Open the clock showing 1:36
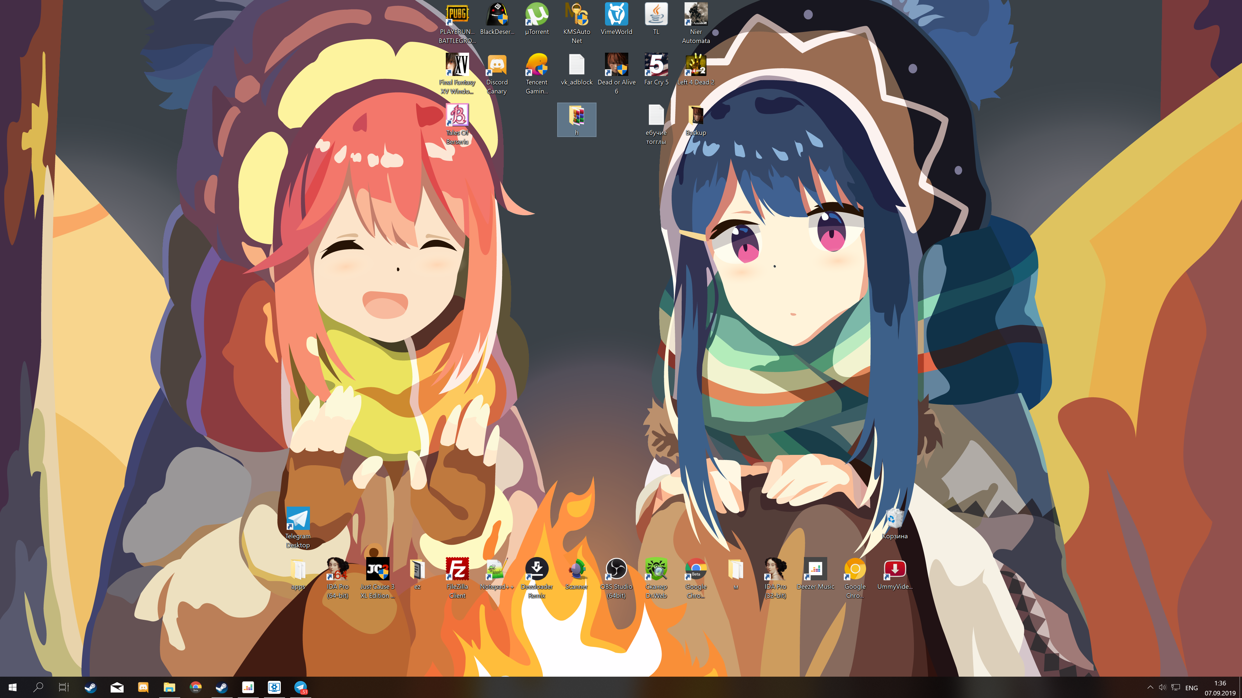The height and width of the screenshot is (698, 1242). (1220, 688)
